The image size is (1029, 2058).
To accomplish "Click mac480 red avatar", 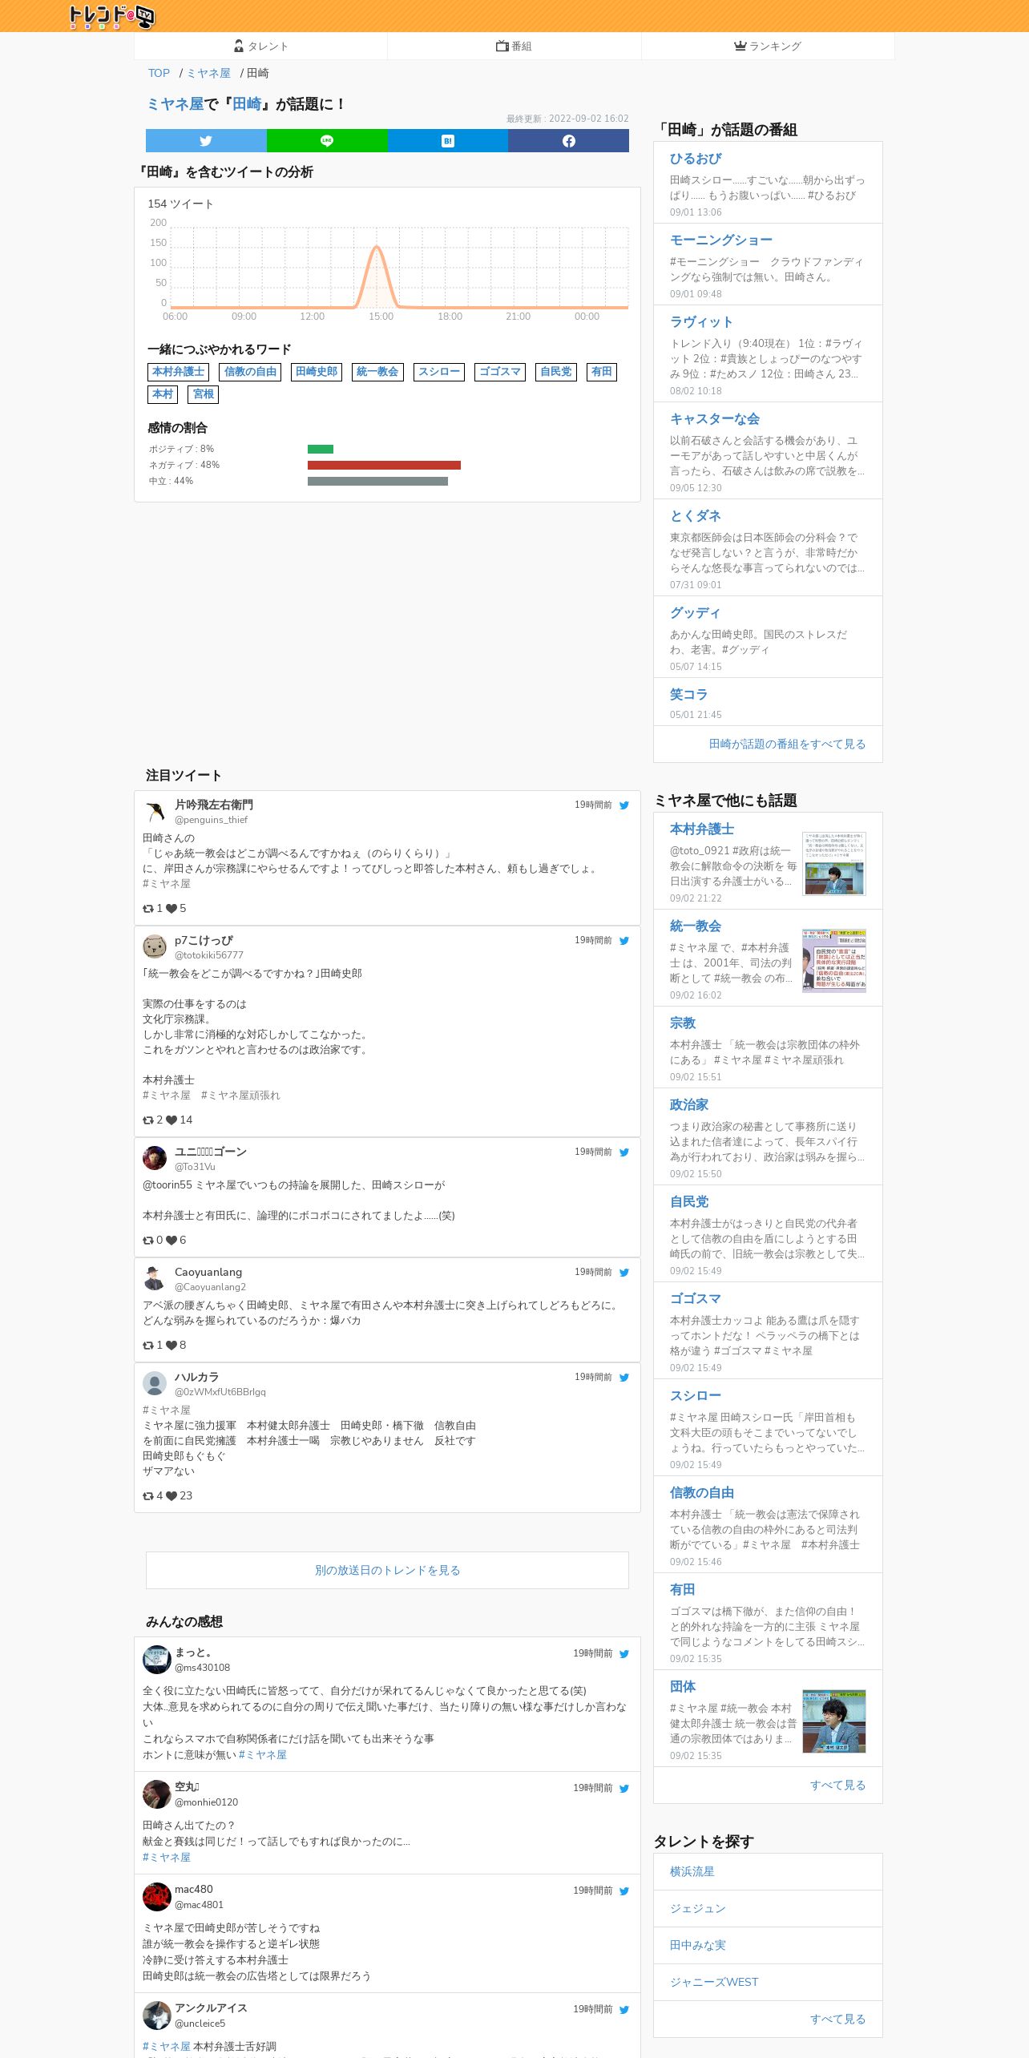I will (157, 1897).
